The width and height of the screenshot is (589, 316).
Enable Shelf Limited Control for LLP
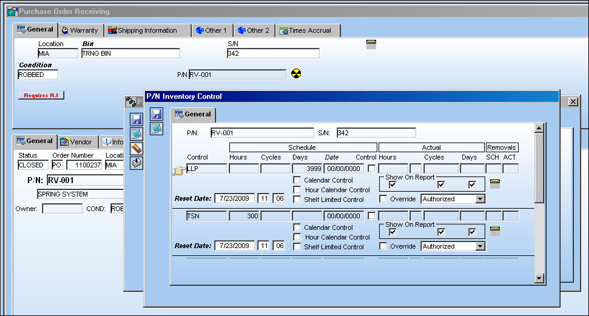click(297, 200)
